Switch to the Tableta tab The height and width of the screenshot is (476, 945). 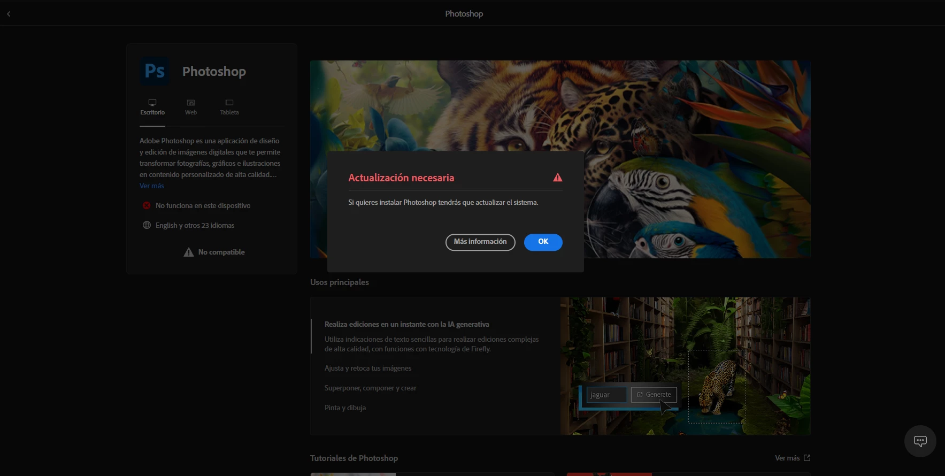tap(229, 108)
